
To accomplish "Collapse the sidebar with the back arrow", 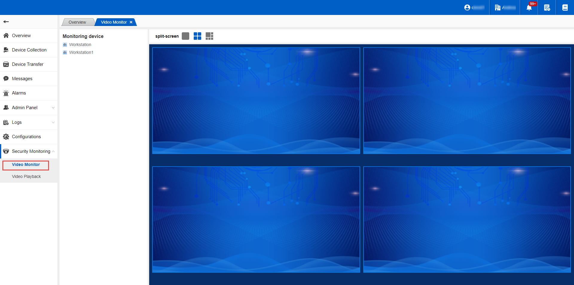I will 6,22.
